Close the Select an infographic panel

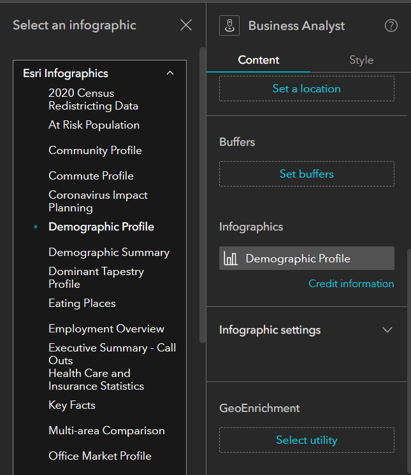186,25
